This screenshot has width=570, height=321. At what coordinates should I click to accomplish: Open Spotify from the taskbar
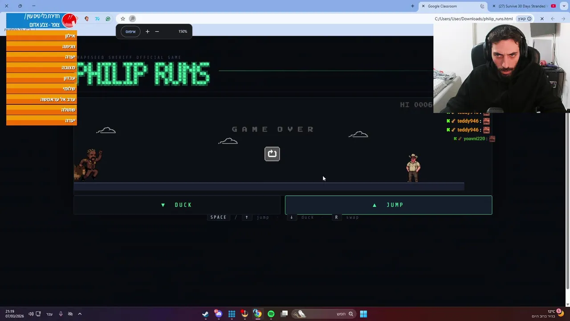tap(271, 314)
